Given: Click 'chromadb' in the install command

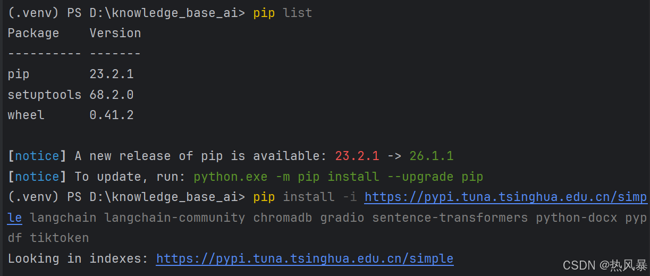Looking at the screenshot, I should (x=283, y=218).
